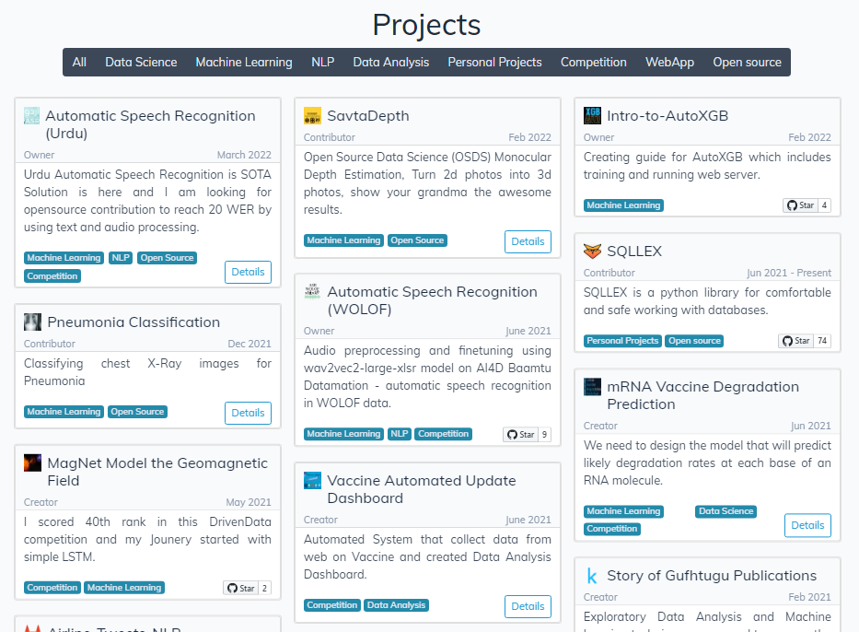Click the Story of Gufhtugu Publications title

click(712, 576)
